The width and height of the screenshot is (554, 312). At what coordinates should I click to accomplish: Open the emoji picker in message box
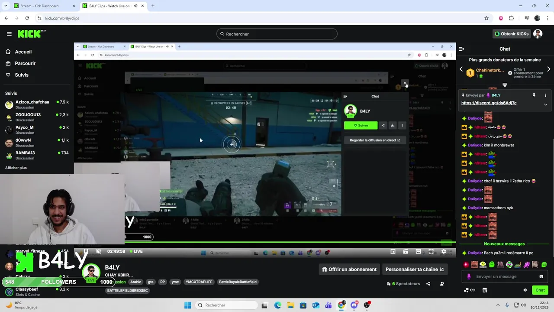coord(541,276)
